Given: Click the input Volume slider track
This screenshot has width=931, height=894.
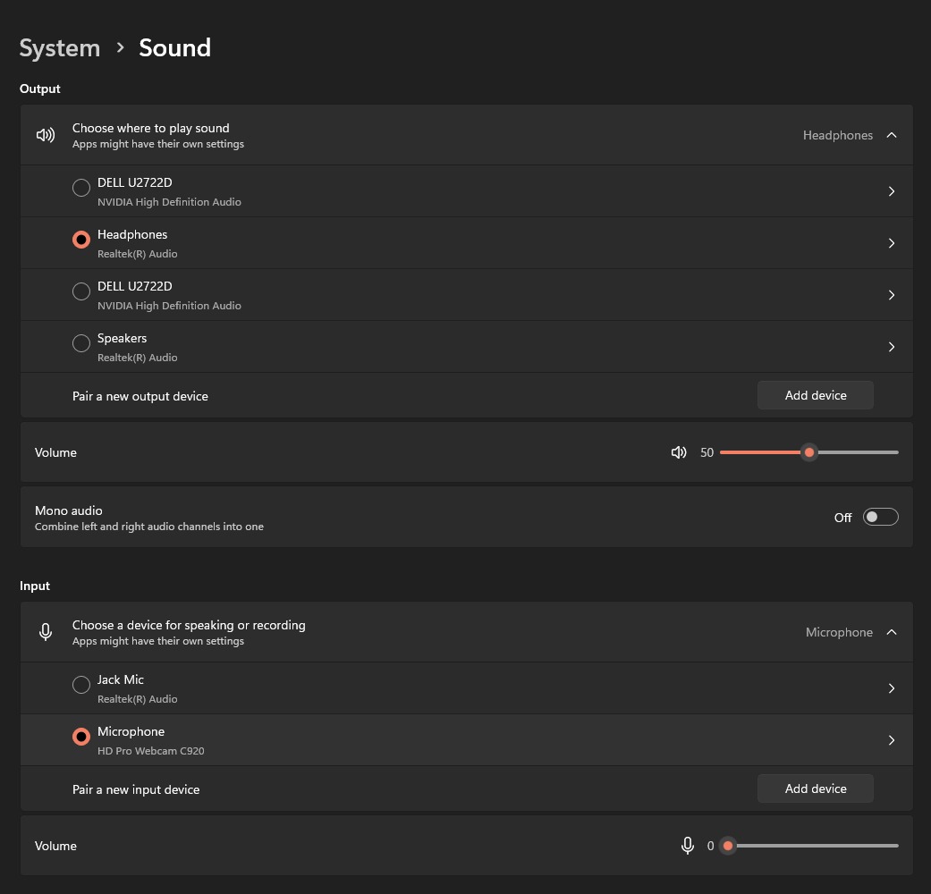Looking at the screenshot, I should pos(814,846).
